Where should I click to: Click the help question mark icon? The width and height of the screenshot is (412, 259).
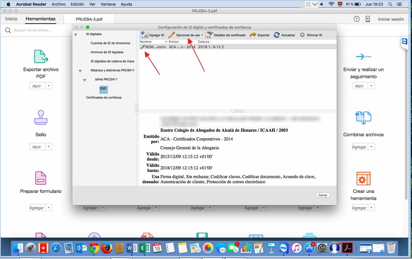(357, 19)
